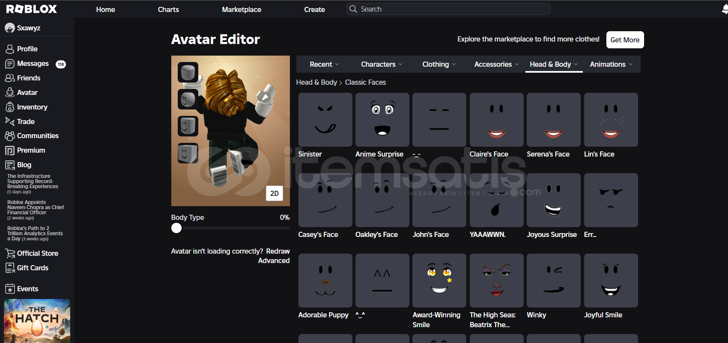Viewport: 728px width, 343px height.
Task: Equip John's Face
Action: point(439,200)
